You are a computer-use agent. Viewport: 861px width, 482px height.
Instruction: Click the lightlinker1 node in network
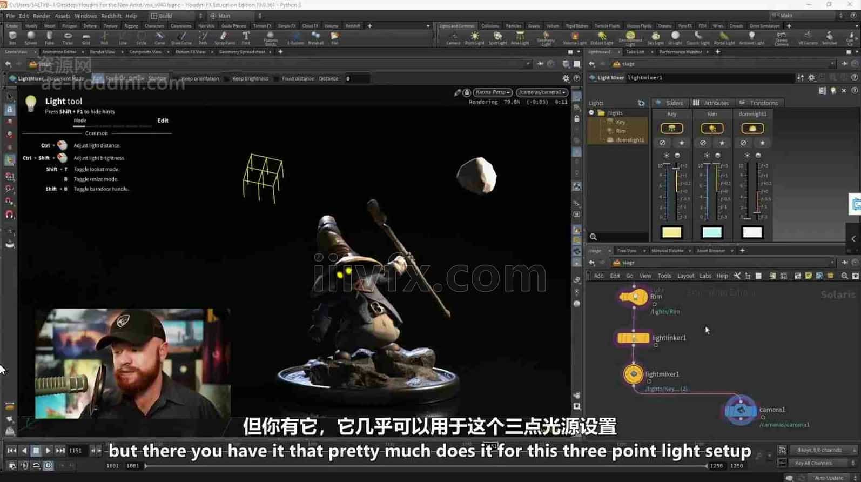point(633,338)
